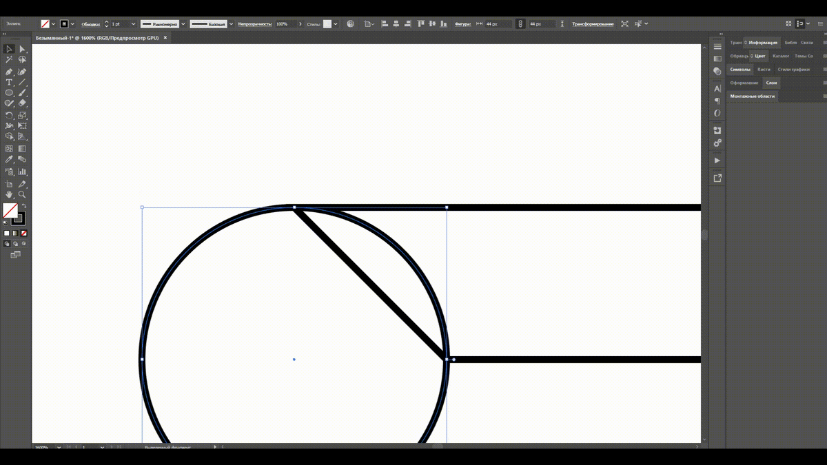The image size is (827, 465).
Task: Open stroke weight 1 pt dropdown
Action: click(x=134, y=24)
